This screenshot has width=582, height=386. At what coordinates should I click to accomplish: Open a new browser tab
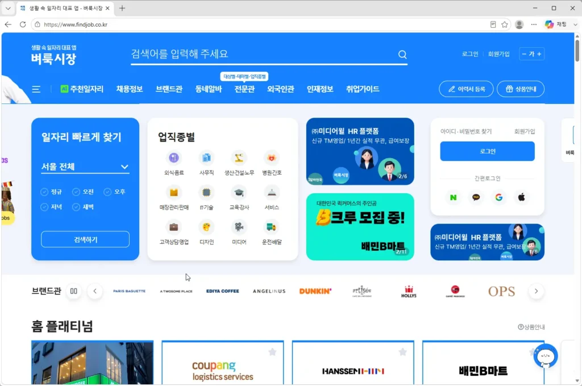click(x=122, y=8)
